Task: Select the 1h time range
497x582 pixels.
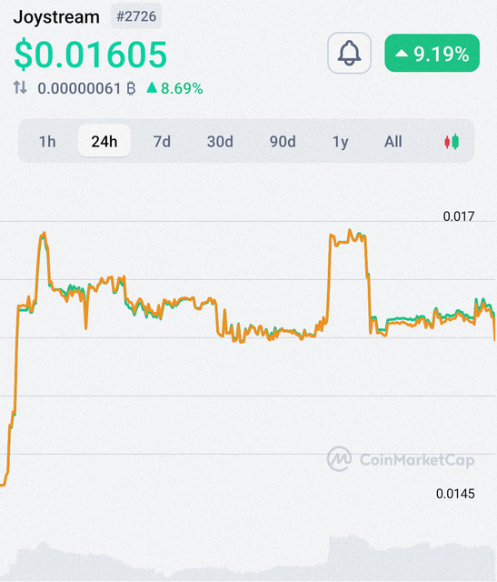Action: tap(47, 142)
